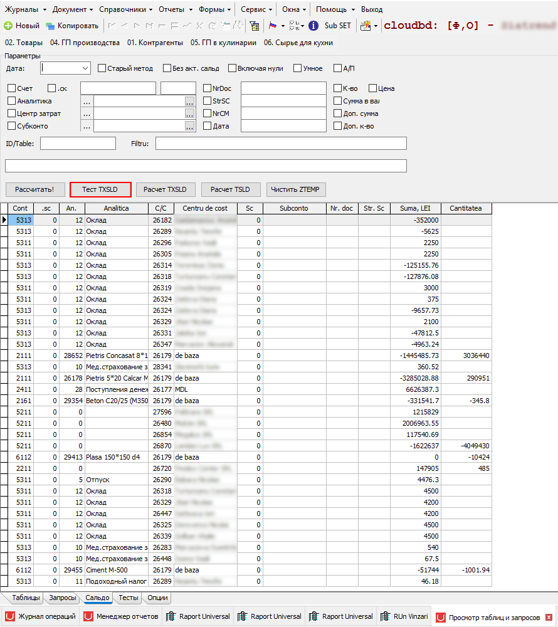The image size is (558, 627).
Task: Click the Filtru input field
Action: tap(281, 144)
